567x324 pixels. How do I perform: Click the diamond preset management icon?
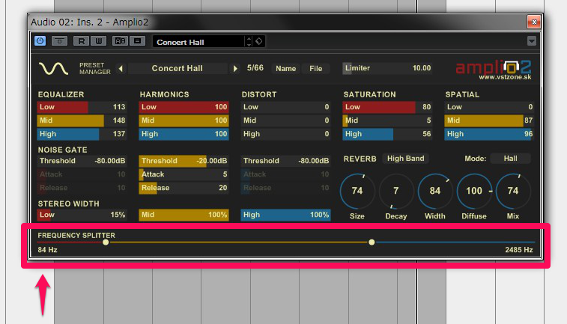259,42
